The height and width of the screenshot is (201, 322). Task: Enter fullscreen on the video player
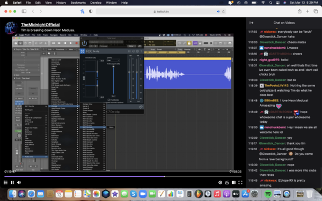tap(240, 182)
